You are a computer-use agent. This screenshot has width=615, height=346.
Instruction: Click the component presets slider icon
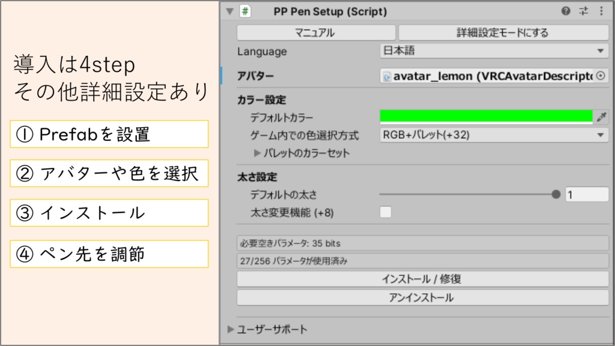584,11
